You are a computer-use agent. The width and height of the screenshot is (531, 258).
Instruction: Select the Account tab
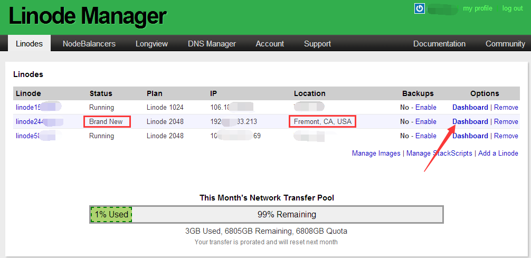[x=270, y=44]
